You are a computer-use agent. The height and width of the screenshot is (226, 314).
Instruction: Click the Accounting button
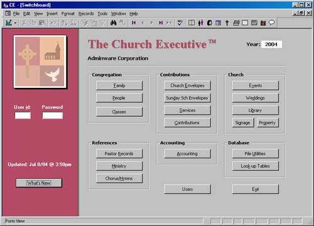[x=187, y=154]
